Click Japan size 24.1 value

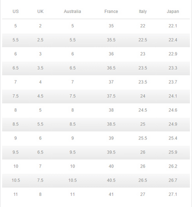[x=173, y=96]
